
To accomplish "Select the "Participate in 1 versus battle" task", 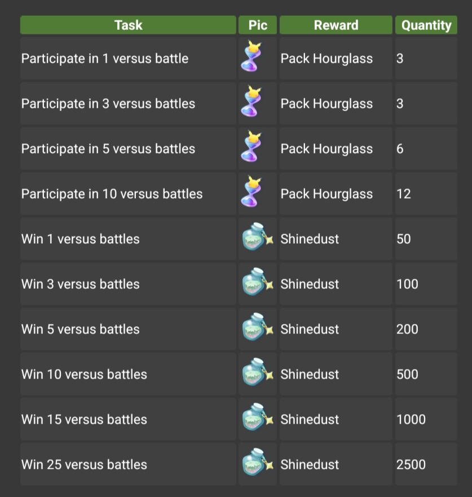I will (x=105, y=59).
